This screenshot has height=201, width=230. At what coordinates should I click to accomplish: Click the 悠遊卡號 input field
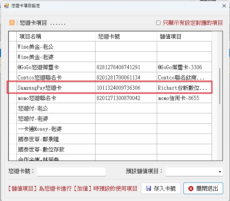(x=71, y=172)
